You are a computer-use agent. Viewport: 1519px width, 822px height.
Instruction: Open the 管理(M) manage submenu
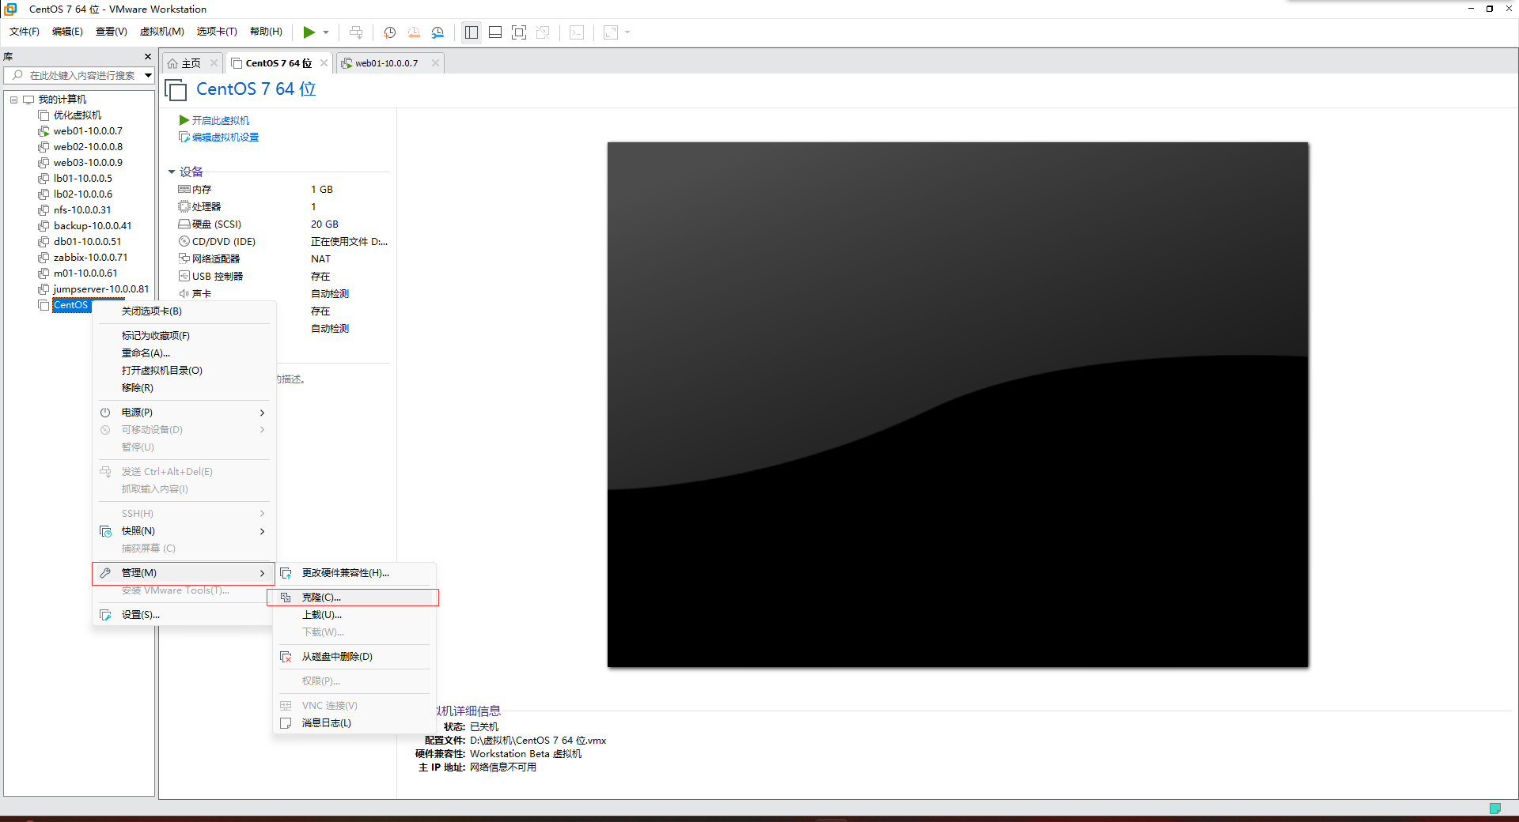[x=184, y=573]
